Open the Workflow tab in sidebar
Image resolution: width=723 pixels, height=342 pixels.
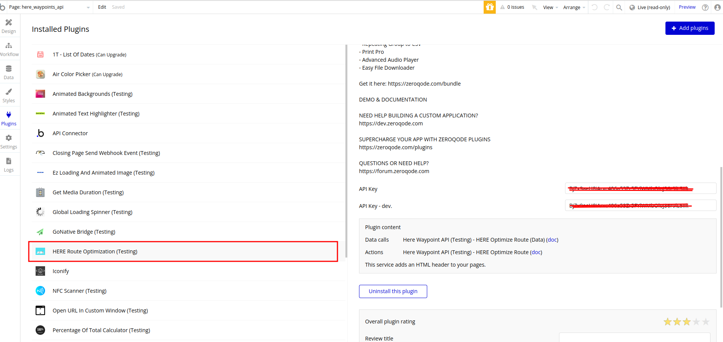[9, 49]
